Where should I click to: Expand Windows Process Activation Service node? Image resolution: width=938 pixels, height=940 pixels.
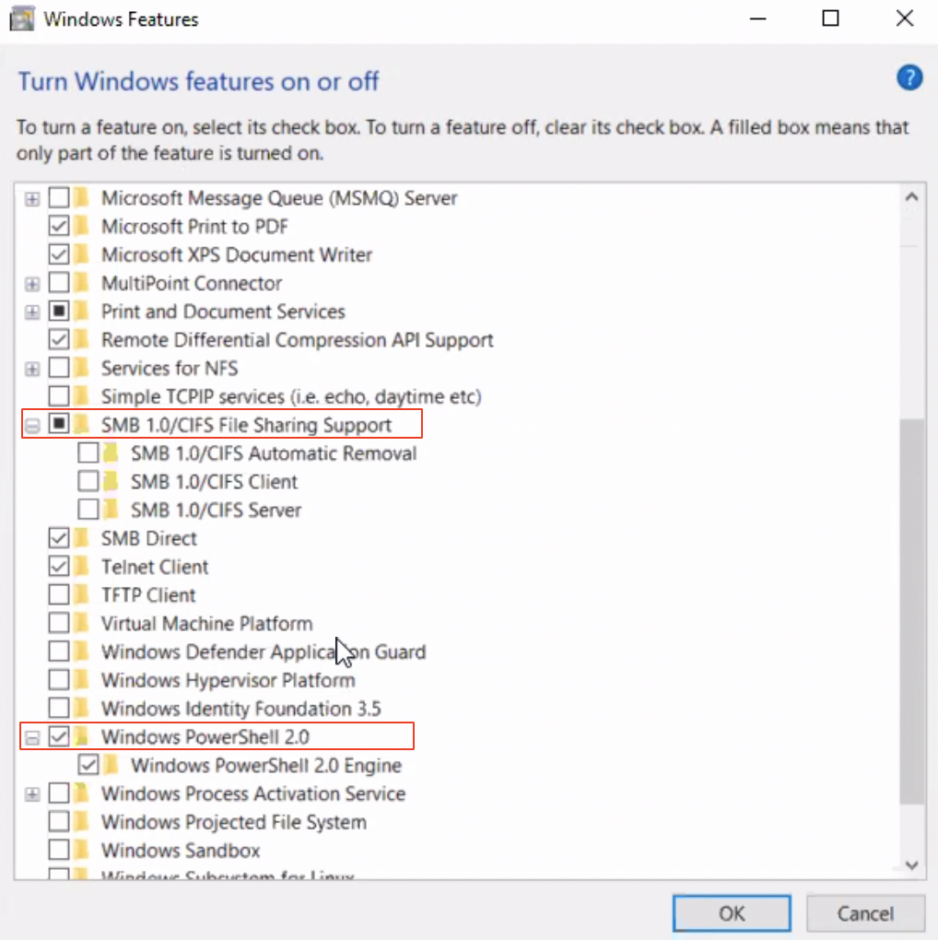32,794
